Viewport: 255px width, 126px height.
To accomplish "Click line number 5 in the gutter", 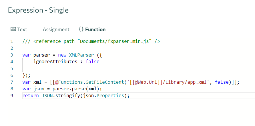I will [12, 69].
